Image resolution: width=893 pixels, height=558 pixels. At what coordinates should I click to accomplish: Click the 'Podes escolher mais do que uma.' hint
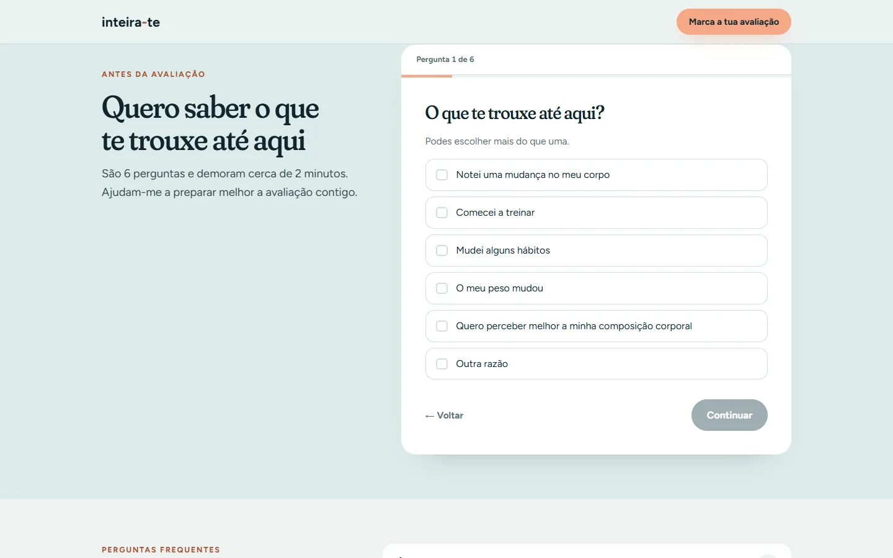(x=497, y=141)
